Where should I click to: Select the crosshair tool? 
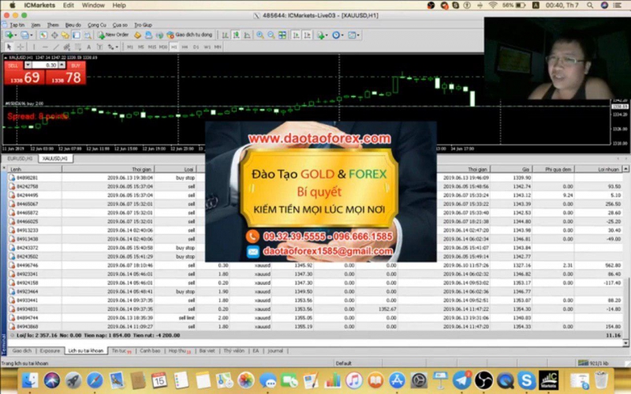21,47
